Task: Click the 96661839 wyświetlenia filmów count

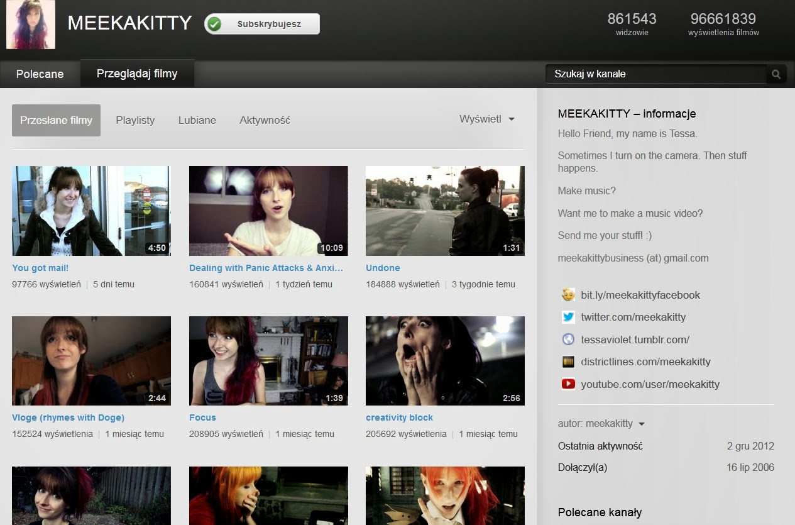Action: 723,24
